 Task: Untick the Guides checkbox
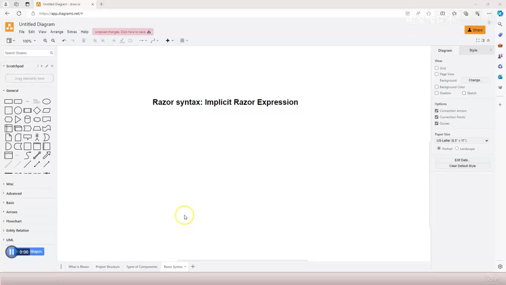[436, 123]
